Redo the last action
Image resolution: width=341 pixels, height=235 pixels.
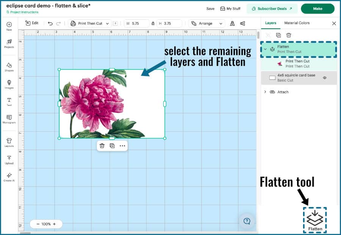58,23
